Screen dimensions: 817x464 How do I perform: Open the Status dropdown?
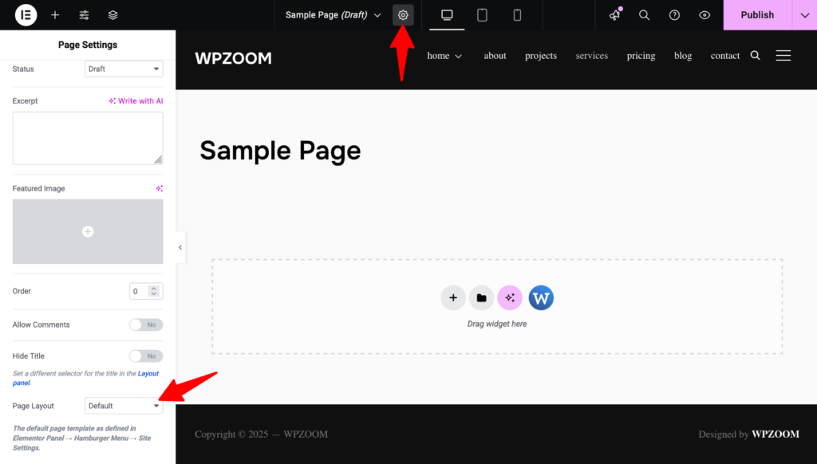tap(124, 69)
